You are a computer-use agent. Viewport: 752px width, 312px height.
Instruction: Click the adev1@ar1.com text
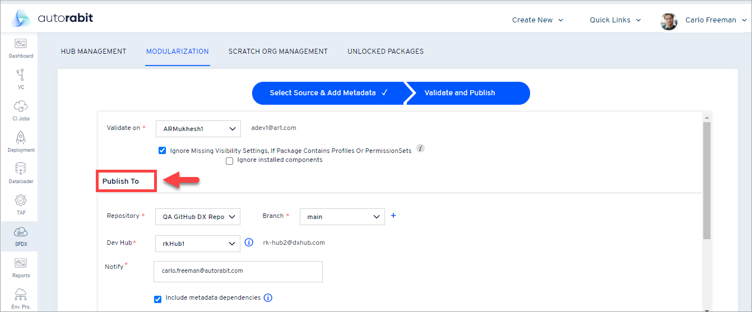point(273,128)
